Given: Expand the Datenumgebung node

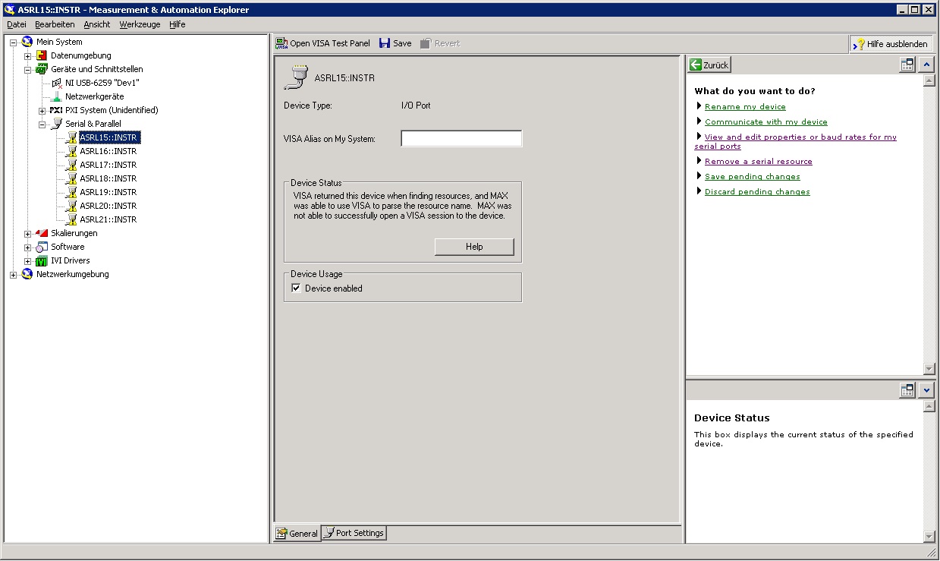Looking at the screenshot, I should pyautogui.click(x=27, y=56).
